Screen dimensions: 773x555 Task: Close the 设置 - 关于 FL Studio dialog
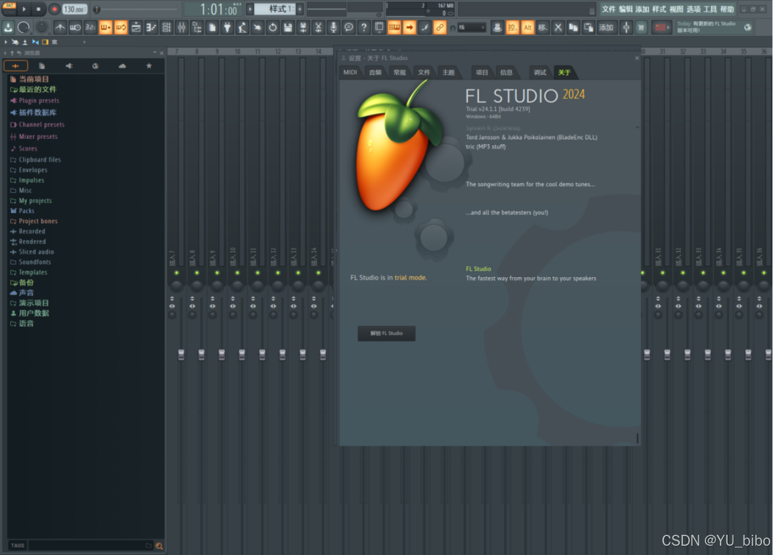[637, 58]
